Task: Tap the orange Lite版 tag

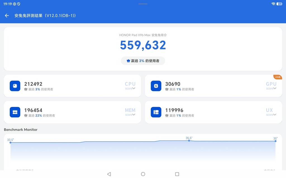Action: click(278, 77)
